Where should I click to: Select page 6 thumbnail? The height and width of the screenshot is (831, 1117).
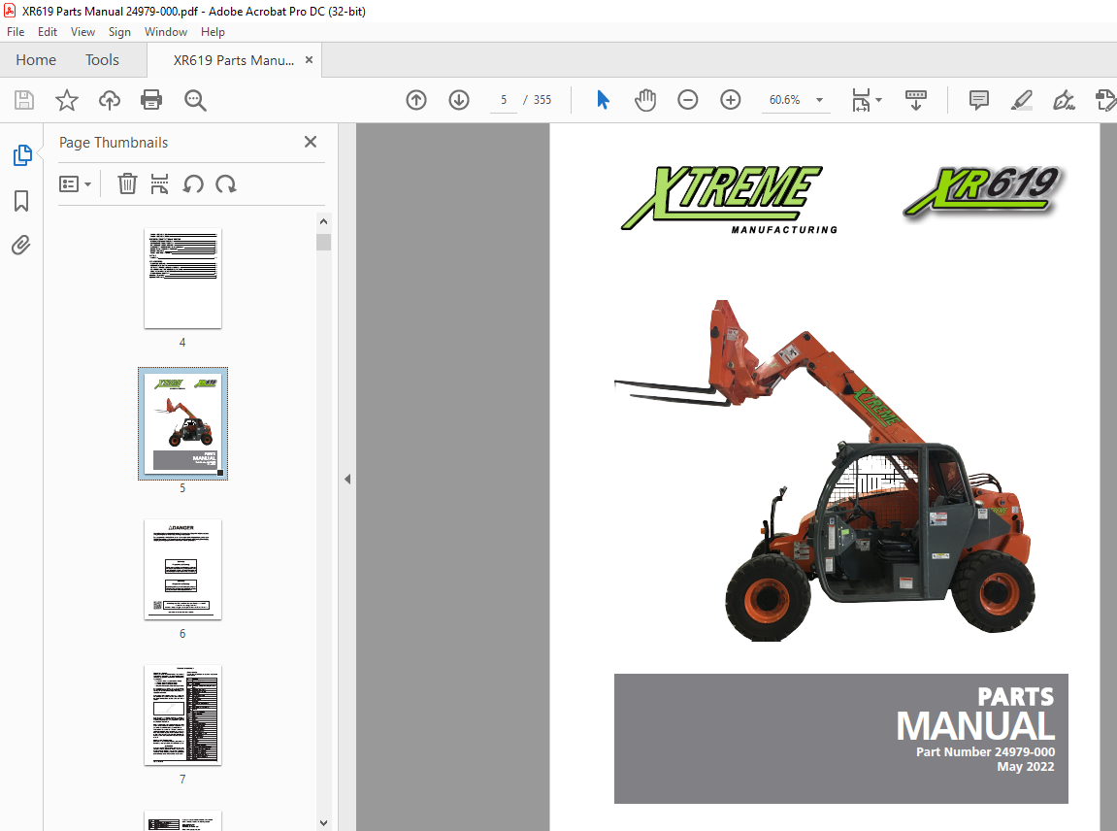coord(182,570)
